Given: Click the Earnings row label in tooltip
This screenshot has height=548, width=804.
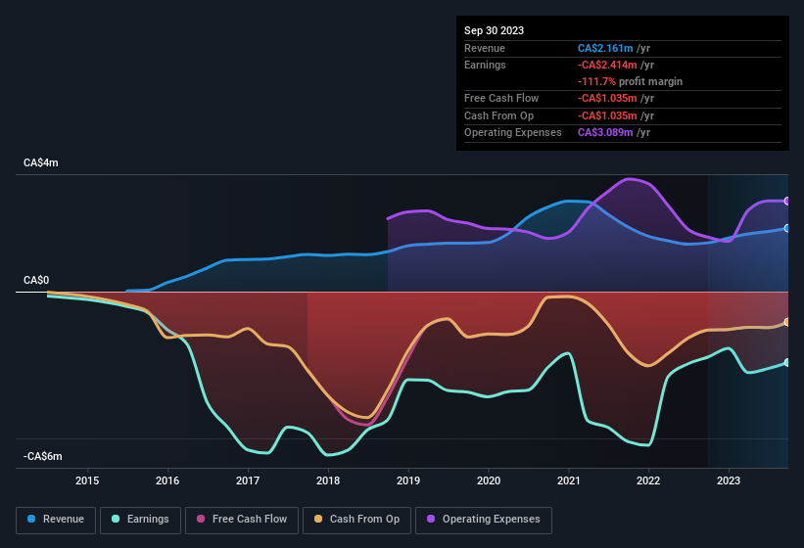Looking at the screenshot, I should [485, 65].
